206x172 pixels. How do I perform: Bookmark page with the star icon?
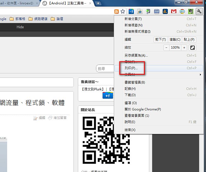(x=123, y=12)
